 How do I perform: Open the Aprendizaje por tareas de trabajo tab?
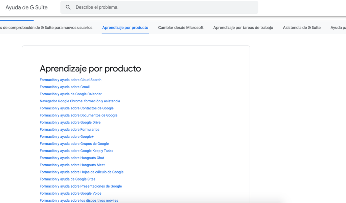pos(243,28)
